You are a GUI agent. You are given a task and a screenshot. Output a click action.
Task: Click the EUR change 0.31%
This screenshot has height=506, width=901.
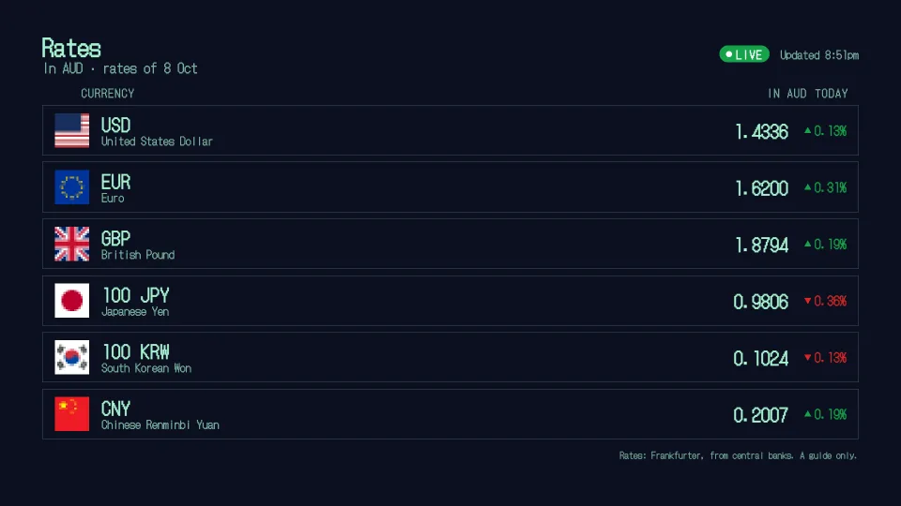tap(831, 187)
